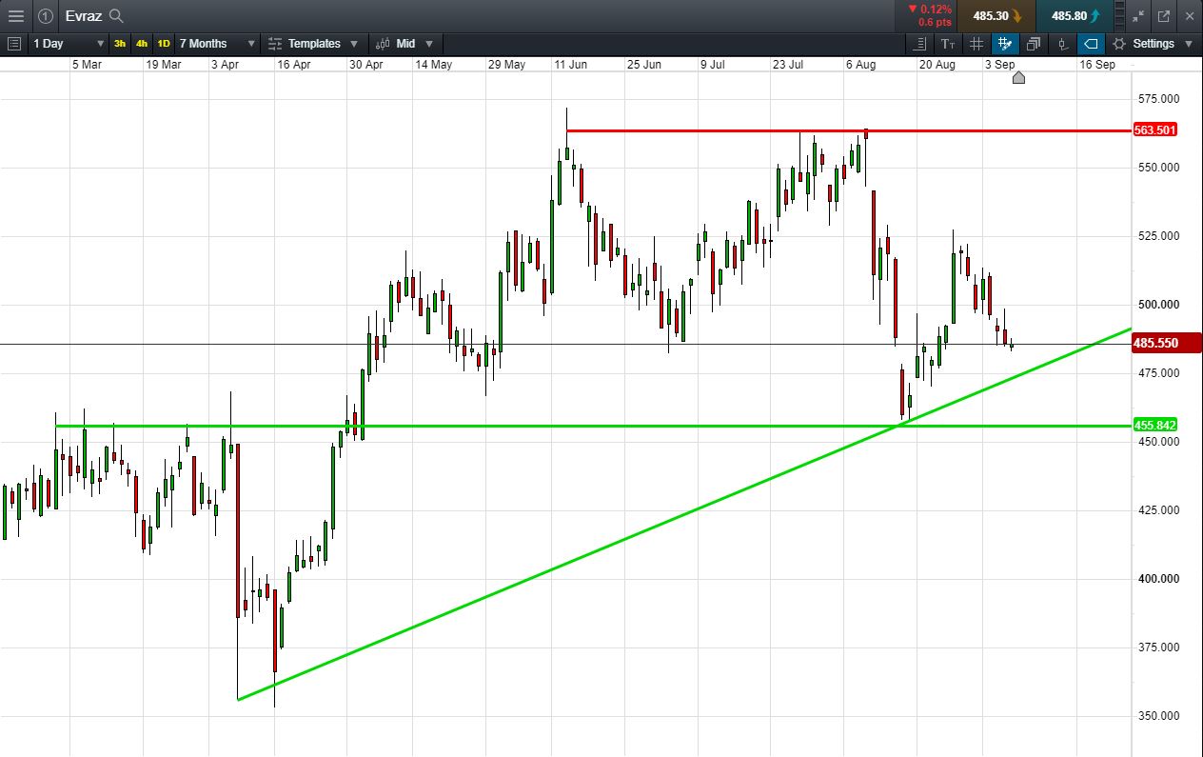Viewport: 1203px width, 757px height.
Task: Click the 450.000 price axis label
Action: 1159,442
